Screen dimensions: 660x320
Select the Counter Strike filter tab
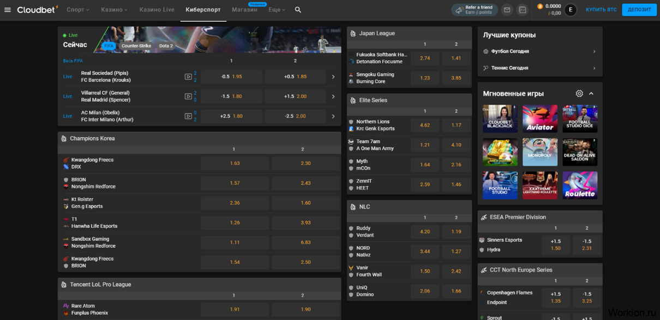[136, 46]
